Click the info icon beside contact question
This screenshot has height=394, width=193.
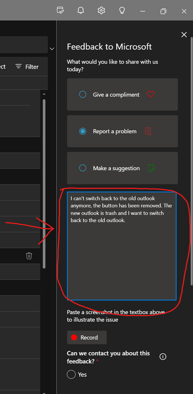[x=163, y=356]
